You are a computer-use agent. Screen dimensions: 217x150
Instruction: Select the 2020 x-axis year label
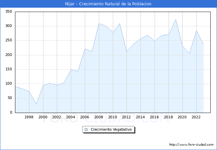tap(182, 117)
